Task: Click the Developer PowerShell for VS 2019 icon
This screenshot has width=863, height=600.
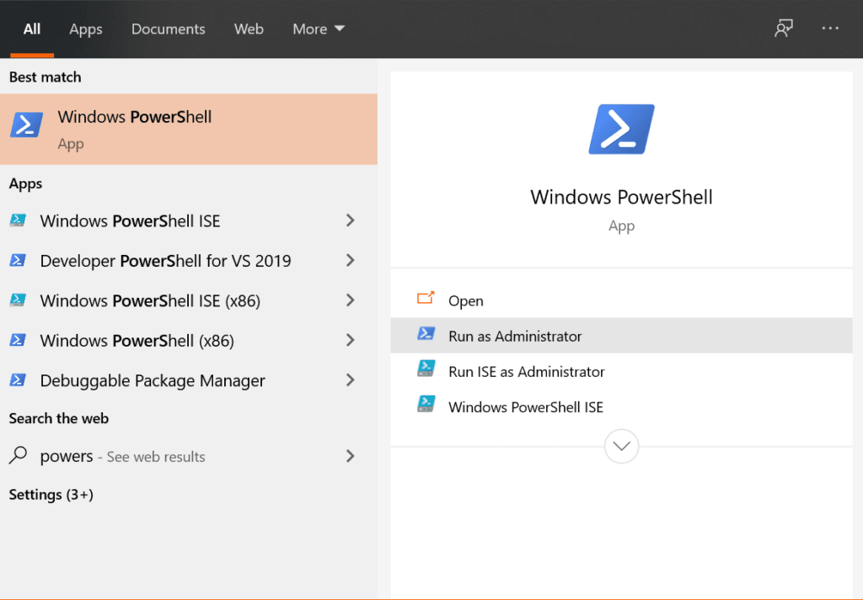Action: [x=18, y=260]
